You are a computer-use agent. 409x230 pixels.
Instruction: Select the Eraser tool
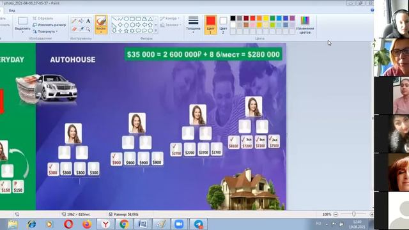tap(74, 29)
